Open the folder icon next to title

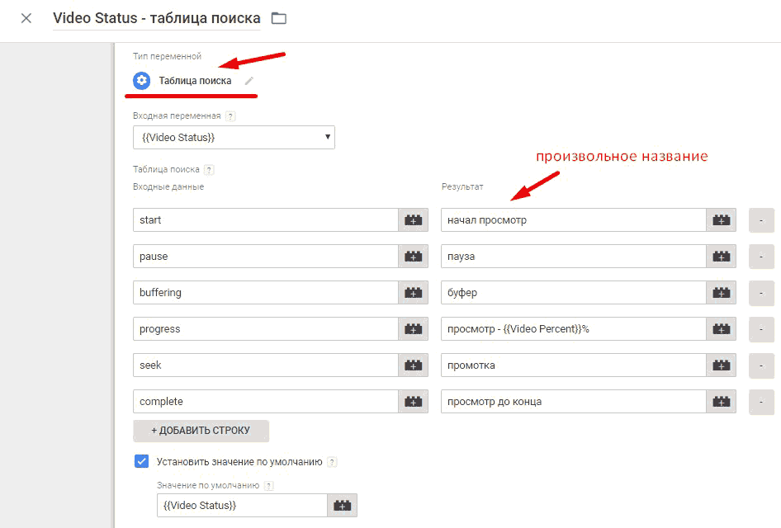point(279,18)
